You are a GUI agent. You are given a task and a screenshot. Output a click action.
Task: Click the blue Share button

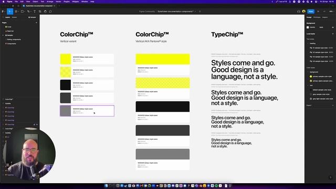pos(311,12)
